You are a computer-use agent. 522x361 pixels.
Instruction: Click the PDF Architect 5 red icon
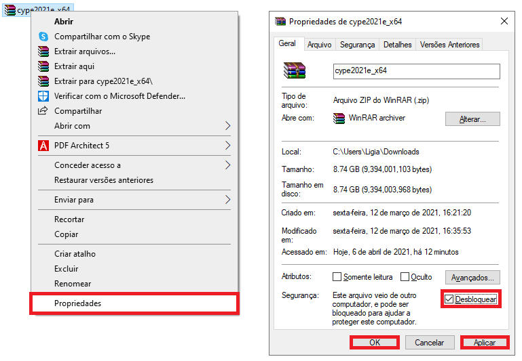43,146
